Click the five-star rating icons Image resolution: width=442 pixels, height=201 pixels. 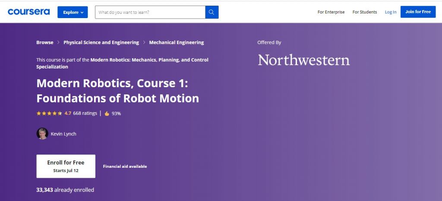(x=49, y=113)
